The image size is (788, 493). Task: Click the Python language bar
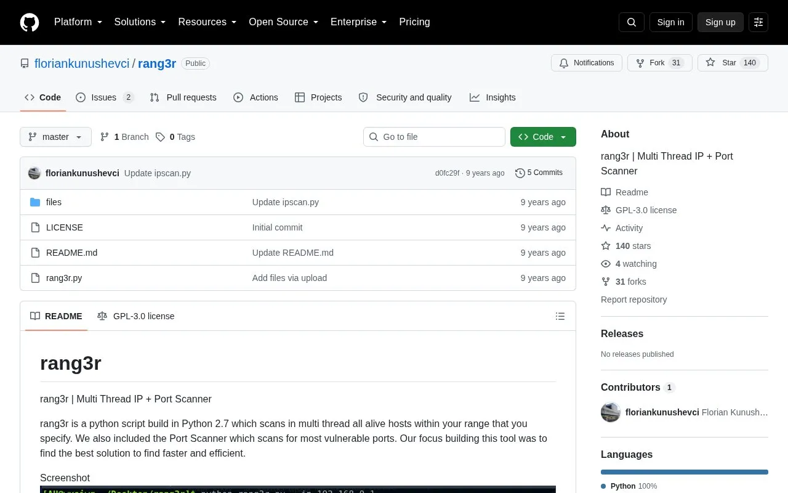point(685,472)
